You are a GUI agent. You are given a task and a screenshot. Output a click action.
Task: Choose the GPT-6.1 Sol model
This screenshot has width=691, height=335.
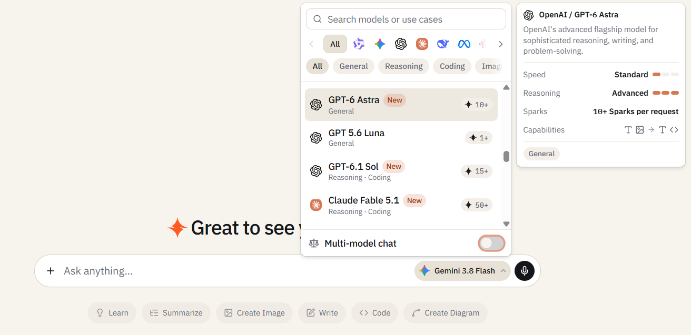click(401, 171)
